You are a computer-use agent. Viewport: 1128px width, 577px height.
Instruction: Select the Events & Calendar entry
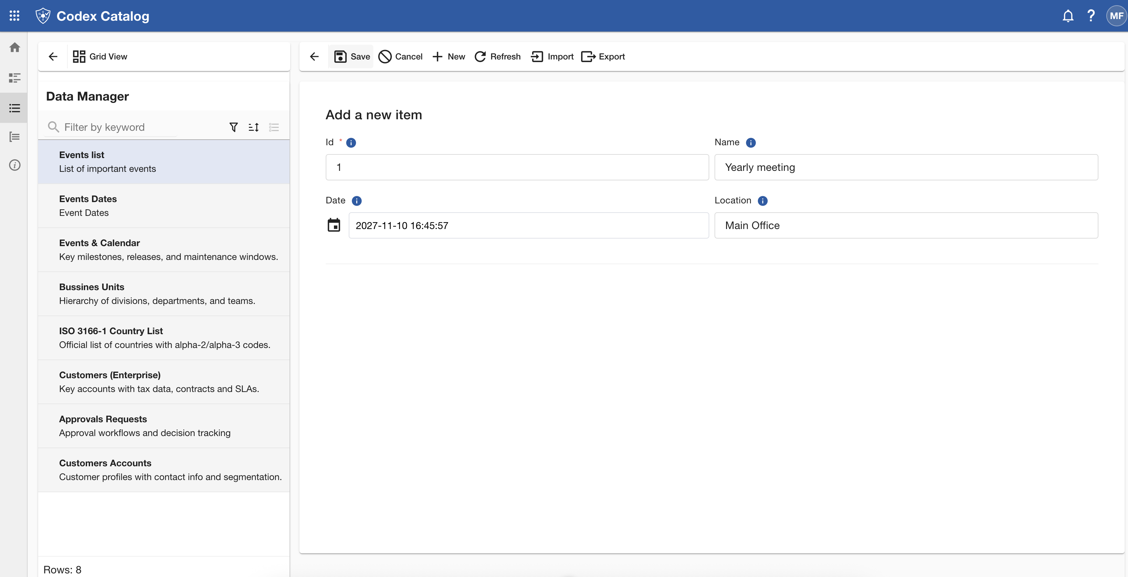coord(164,250)
